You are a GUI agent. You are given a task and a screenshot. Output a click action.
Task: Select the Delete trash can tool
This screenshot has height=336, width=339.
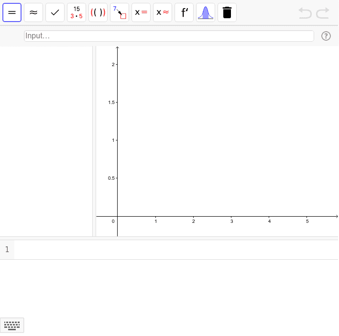click(x=227, y=12)
